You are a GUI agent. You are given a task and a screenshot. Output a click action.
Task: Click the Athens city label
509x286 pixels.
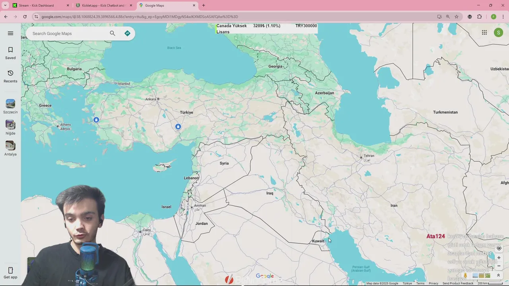coord(65,125)
